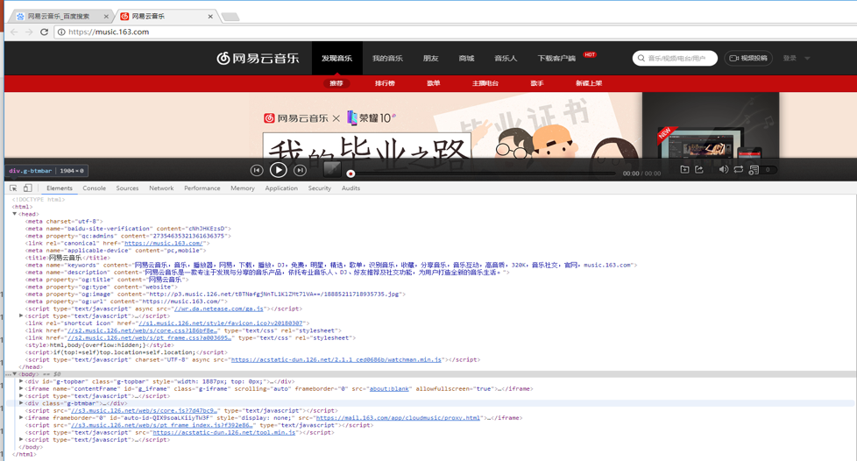Viewport: 857px width, 461px height.
Task: Start playback with the play button
Action: 278,170
